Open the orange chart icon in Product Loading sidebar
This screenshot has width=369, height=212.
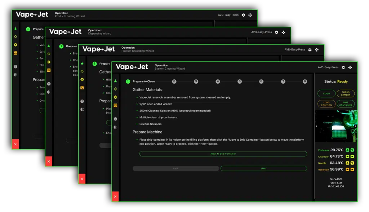pyautogui.click(x=15, y=53)
